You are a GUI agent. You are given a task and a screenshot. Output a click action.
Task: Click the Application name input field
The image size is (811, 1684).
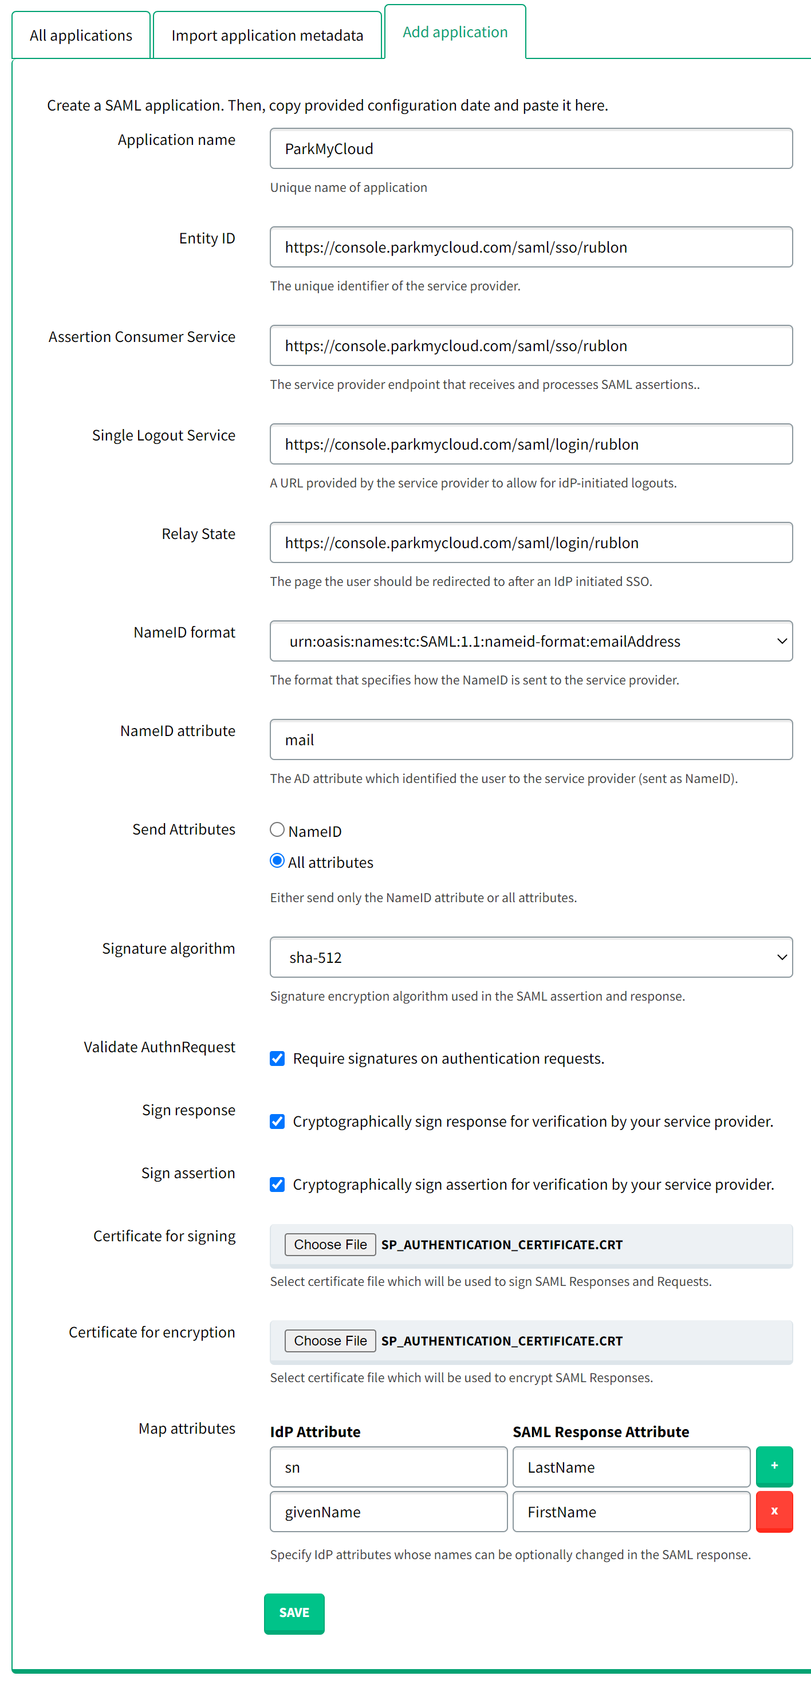point(531,149)
